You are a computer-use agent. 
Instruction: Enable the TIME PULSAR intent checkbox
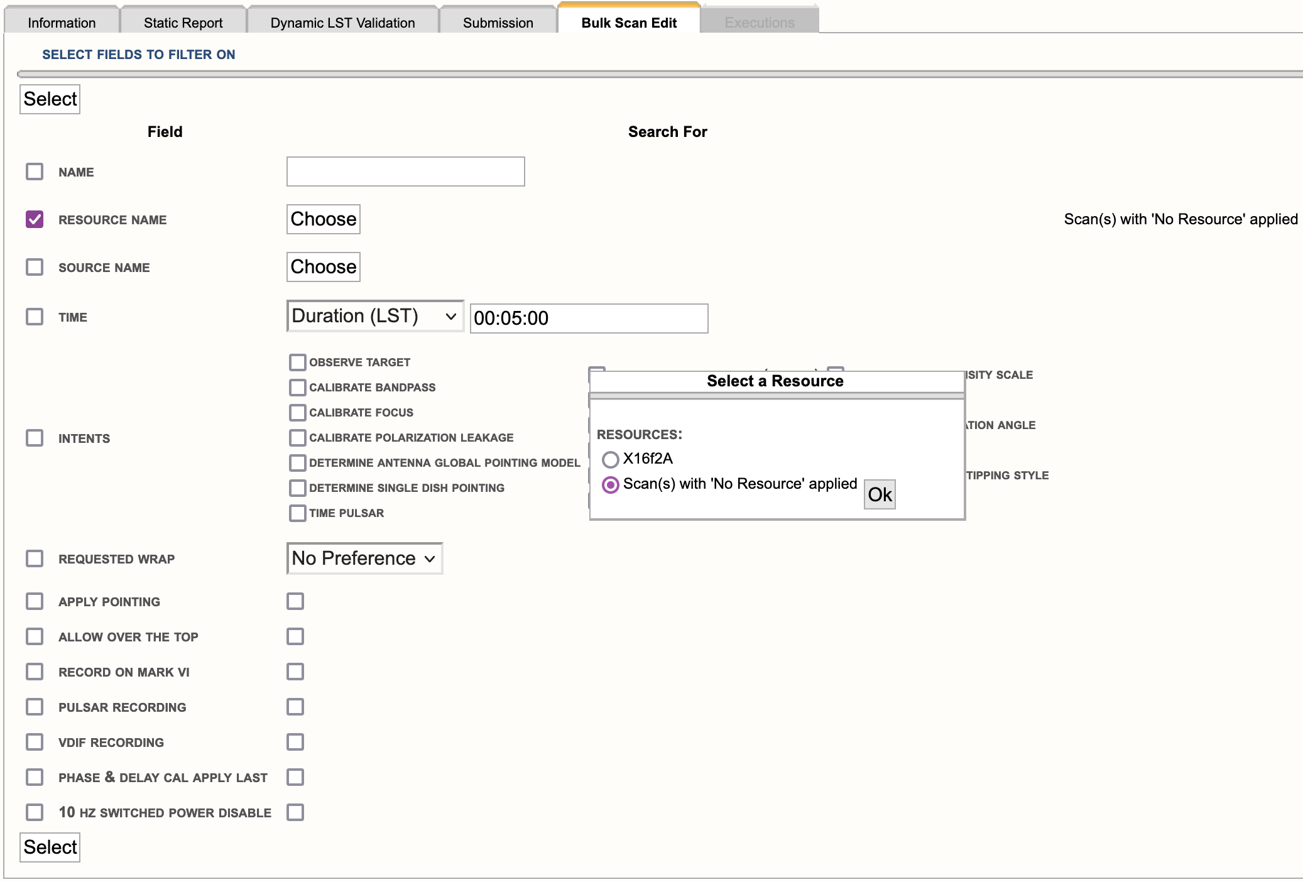(297, 513)
